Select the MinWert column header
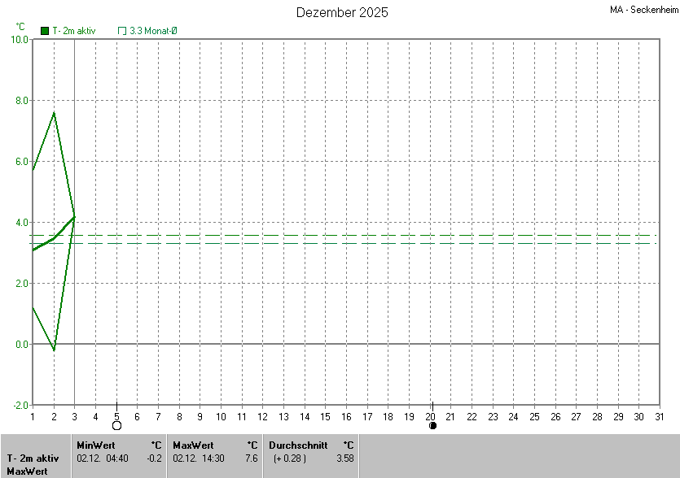The image size is (680, 478). (95, 445)
